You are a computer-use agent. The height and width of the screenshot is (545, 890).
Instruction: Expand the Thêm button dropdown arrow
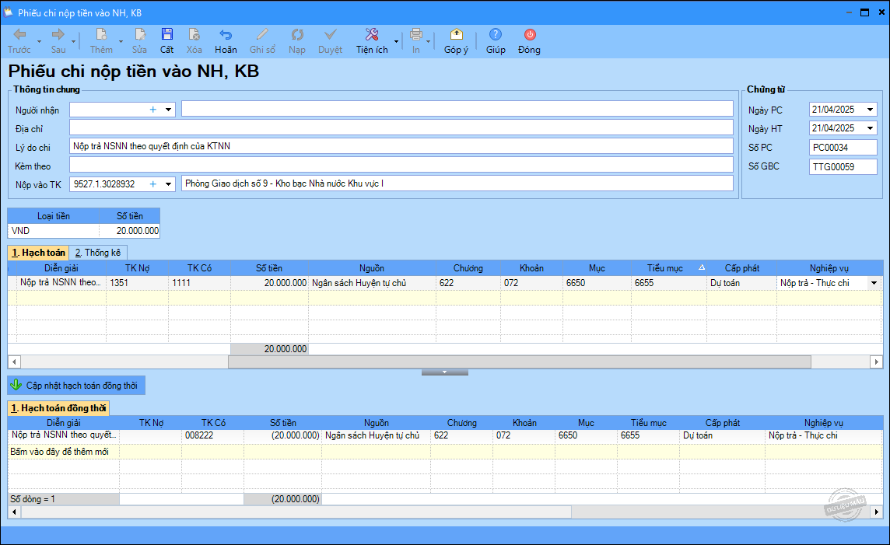[x=121, y=42]
